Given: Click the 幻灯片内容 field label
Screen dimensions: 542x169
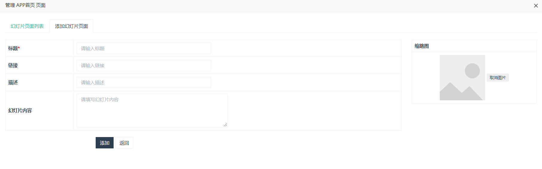Looking at the screenshot, I should tap(20, 110).
